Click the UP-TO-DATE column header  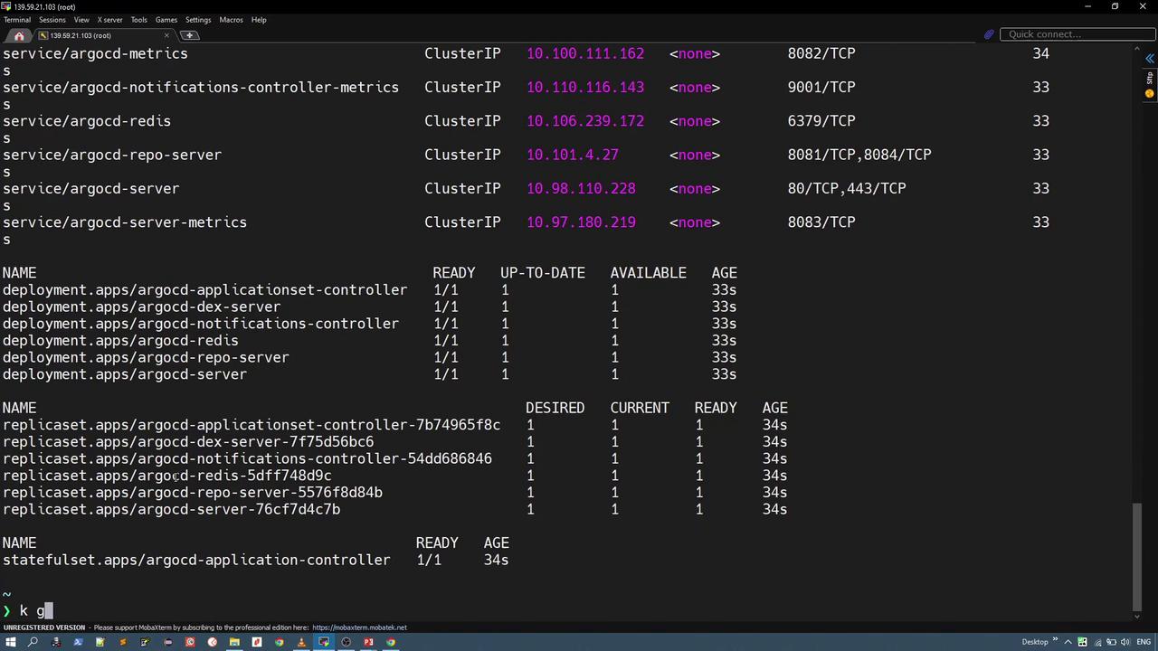tap(543, 272)
